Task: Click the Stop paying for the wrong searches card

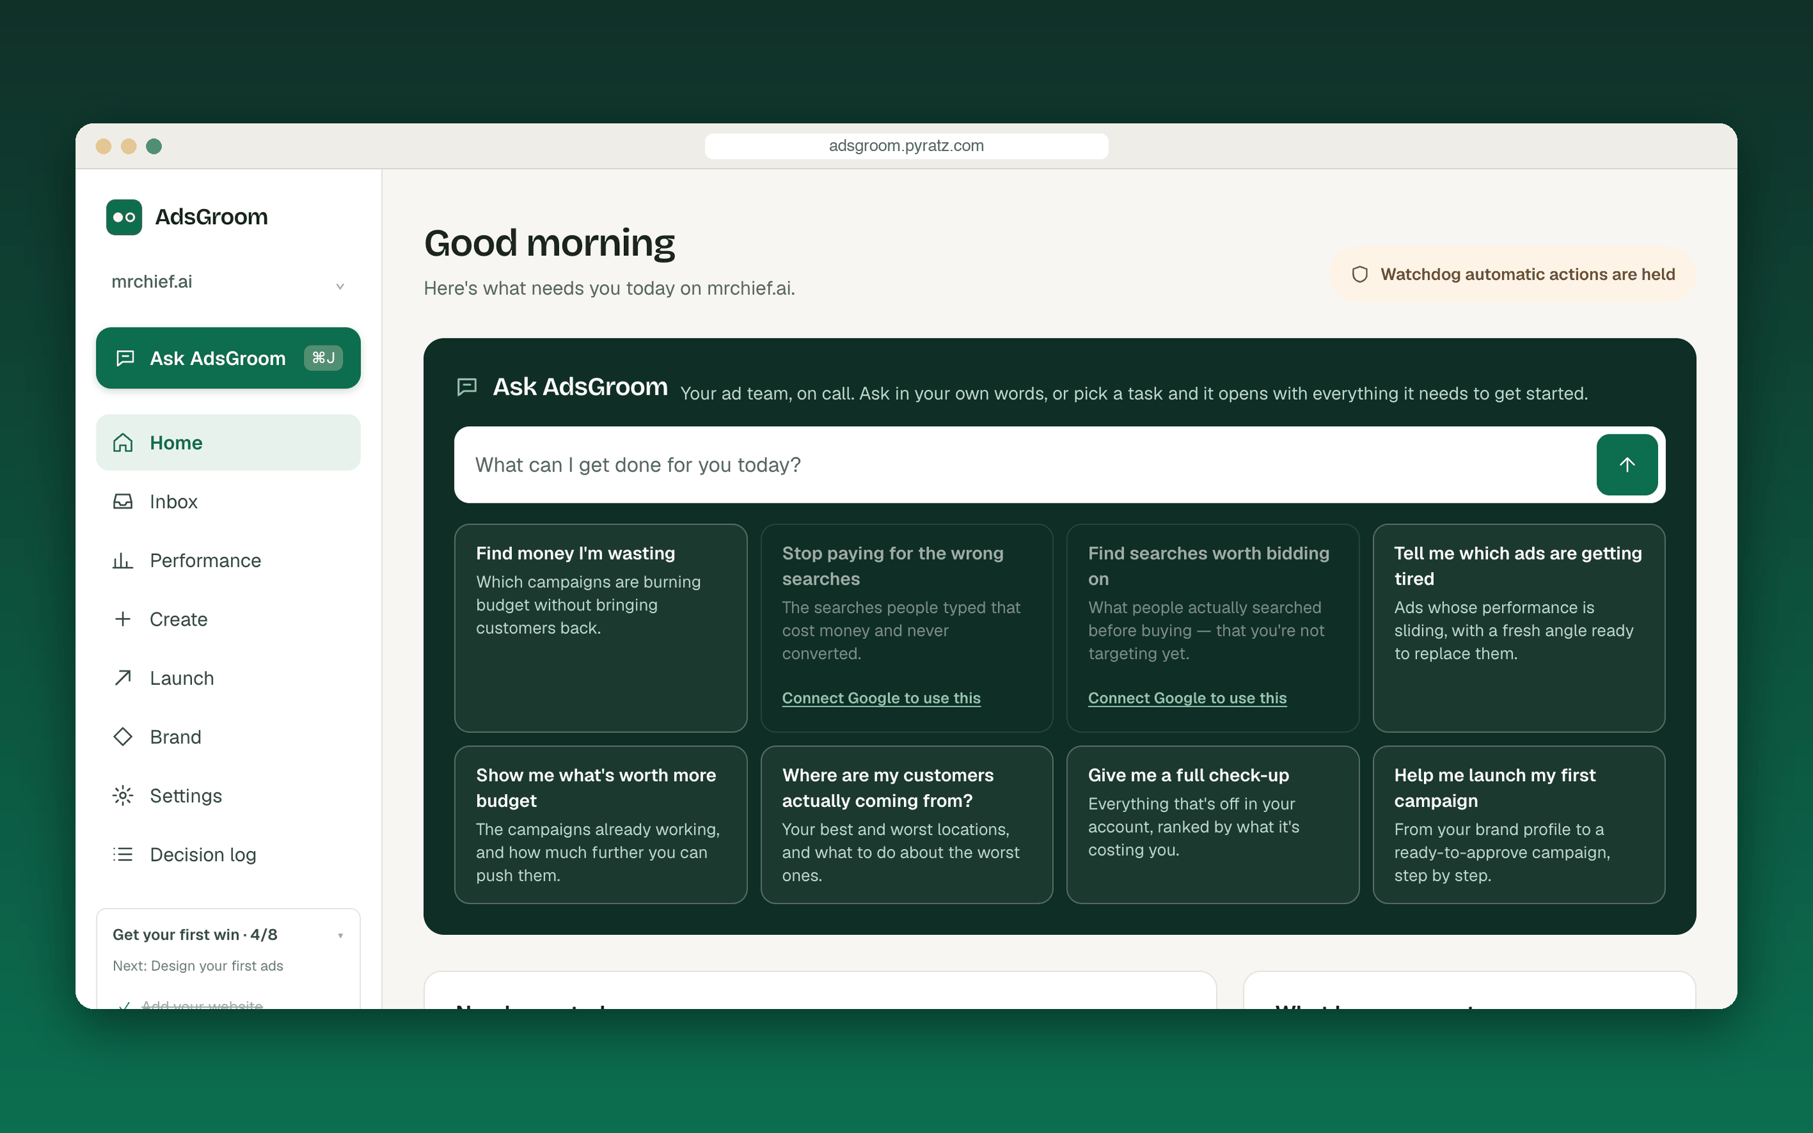Action: click(x=906, y=627)
